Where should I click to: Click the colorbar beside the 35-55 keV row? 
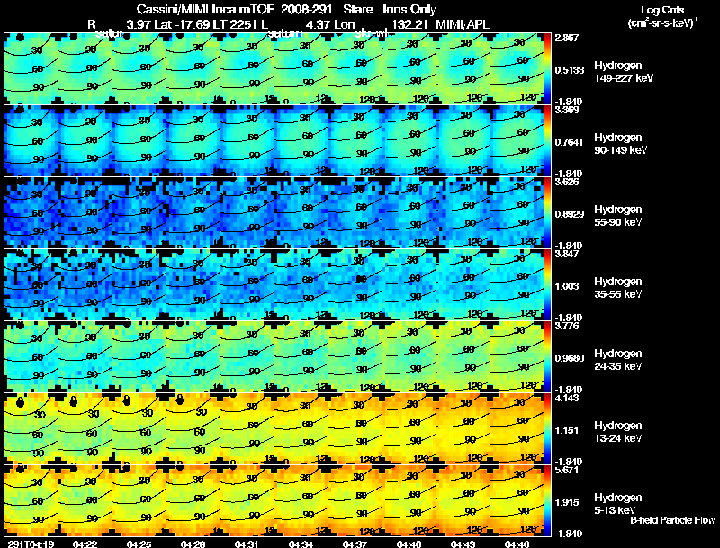click(x=547, y=285)
